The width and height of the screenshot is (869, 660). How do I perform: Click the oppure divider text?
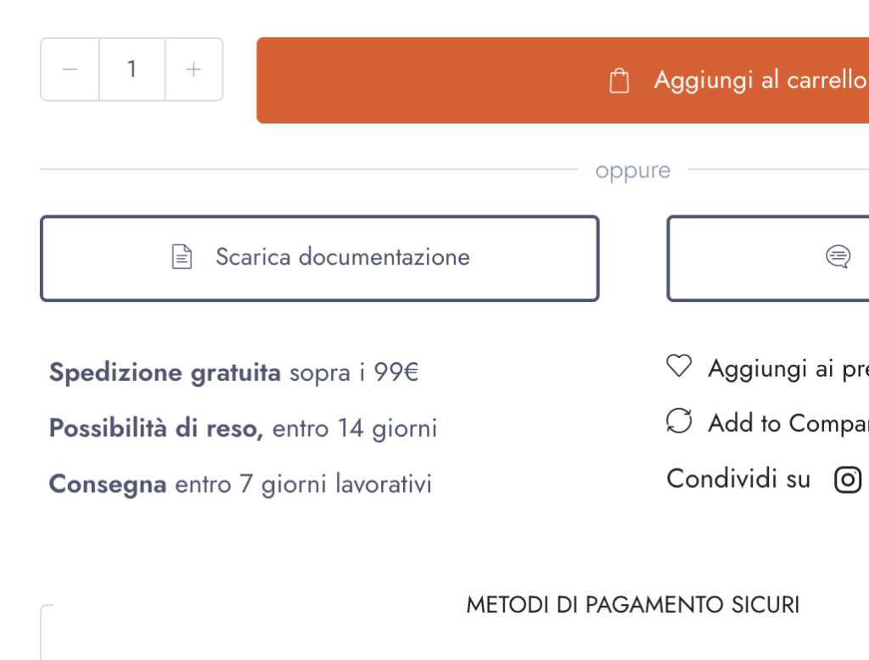632,171
